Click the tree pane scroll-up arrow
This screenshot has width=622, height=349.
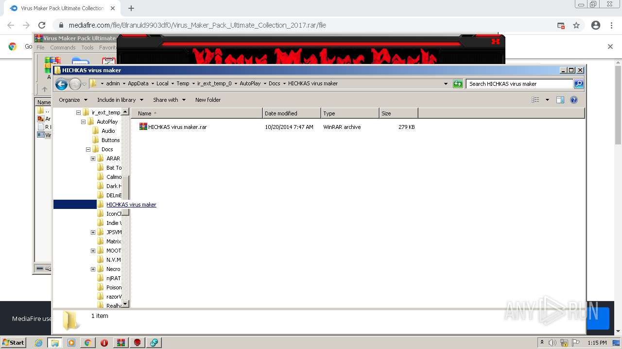tap(125, 111)
